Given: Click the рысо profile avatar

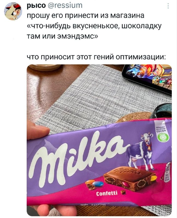Looking at the screenshot, I should click(13, 11).
